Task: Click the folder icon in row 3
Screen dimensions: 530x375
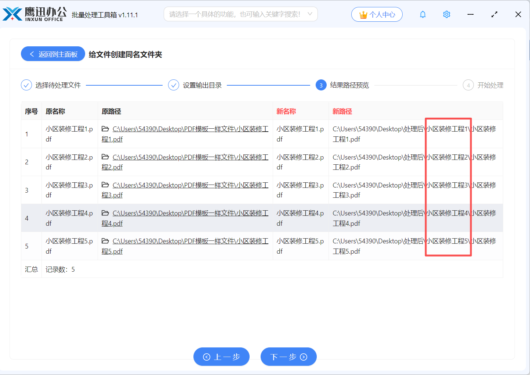Action: point(105,185)
